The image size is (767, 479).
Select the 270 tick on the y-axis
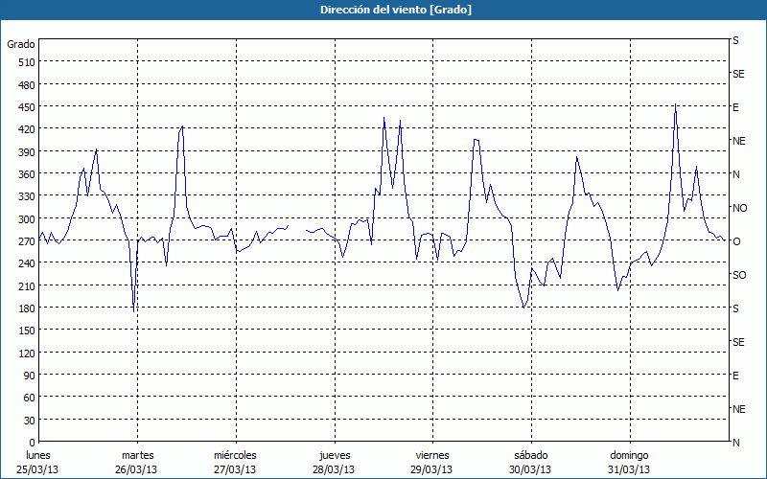point(26,241)
